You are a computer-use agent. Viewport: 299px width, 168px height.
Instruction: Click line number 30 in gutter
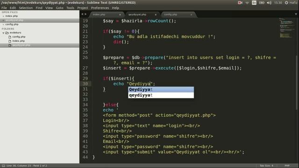click(x=85, y=84)
